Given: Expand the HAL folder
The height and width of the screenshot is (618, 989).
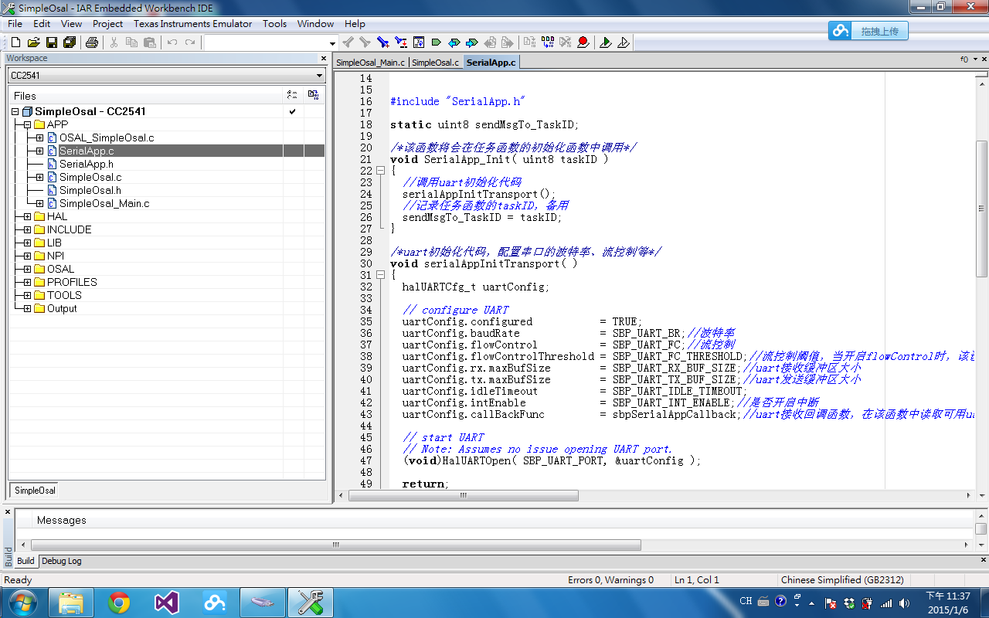Looking at the screenshot, I should 27,217.
